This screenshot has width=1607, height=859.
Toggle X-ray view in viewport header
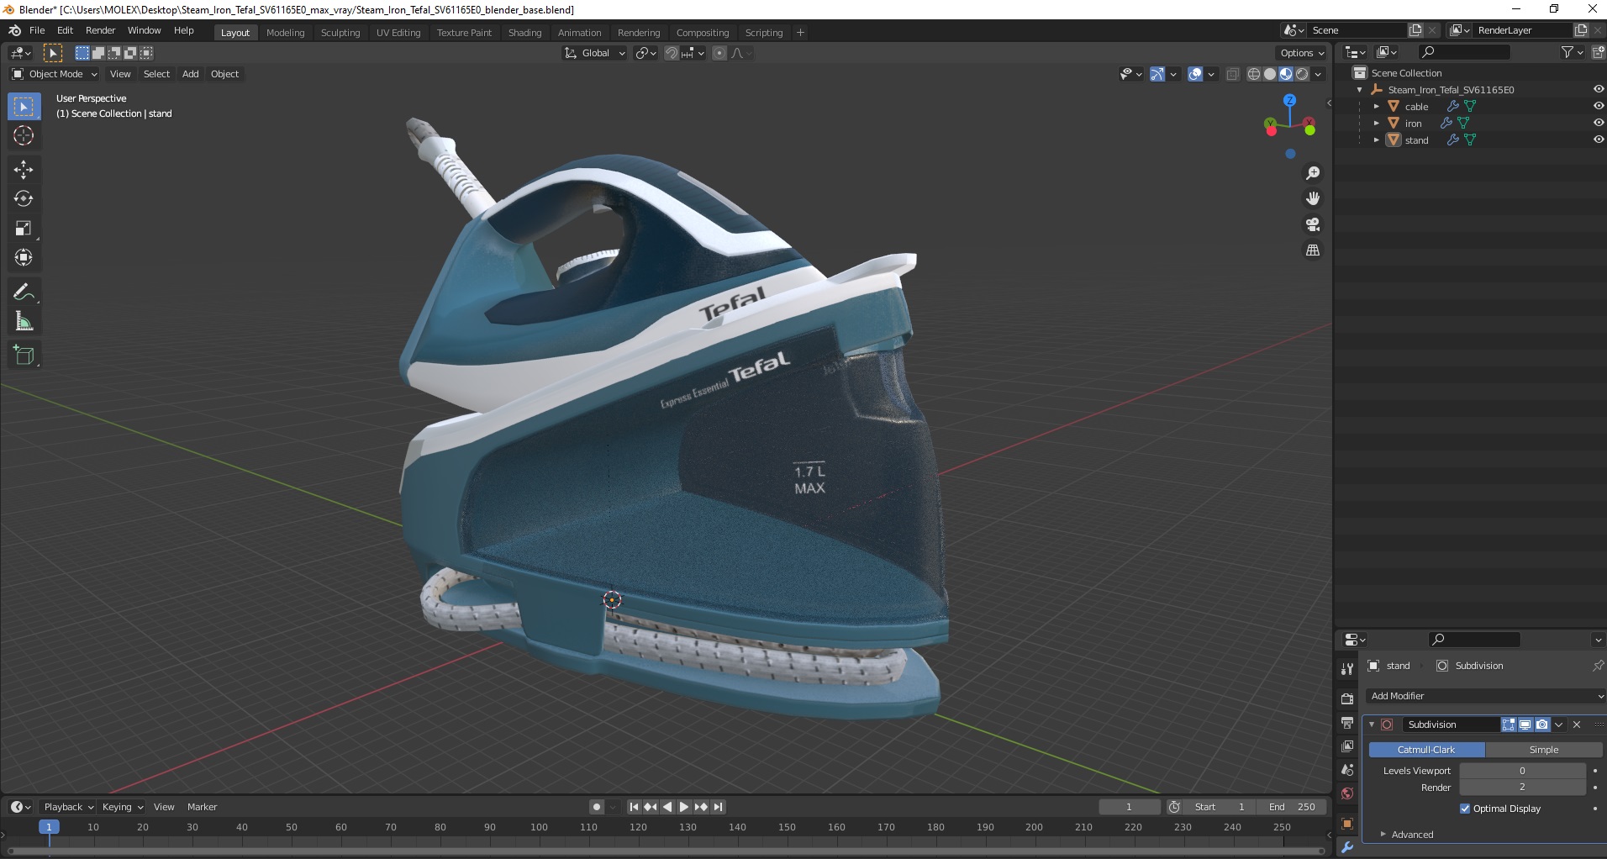click(1233, 74)
